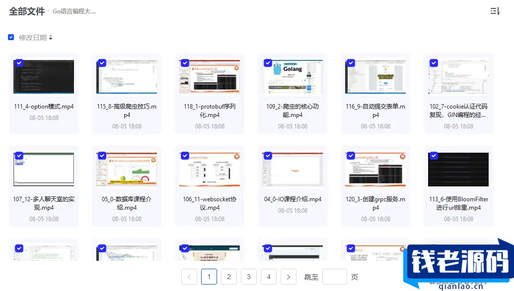Go to the previous page arrow

[189, 277]
